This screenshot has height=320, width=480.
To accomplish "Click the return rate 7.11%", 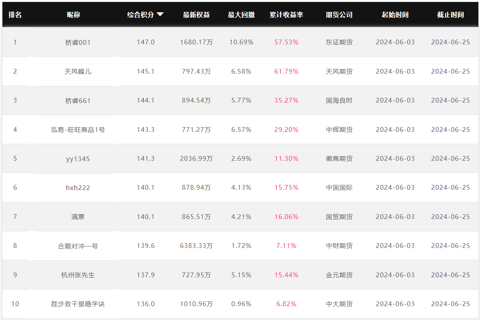I will 286,246.
